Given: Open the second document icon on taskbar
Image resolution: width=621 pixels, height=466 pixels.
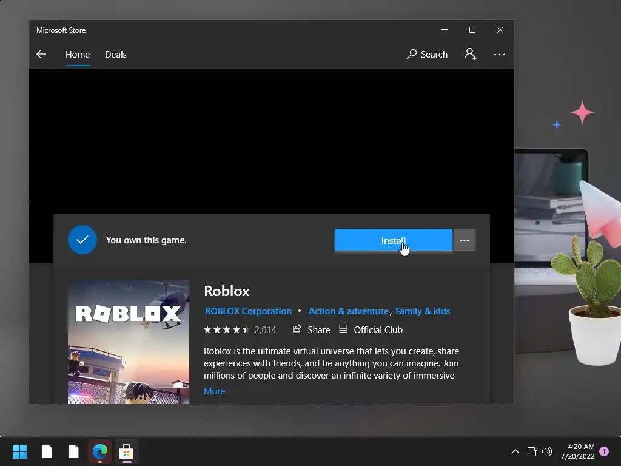Looking at the screenshot, I should point(73,451).
